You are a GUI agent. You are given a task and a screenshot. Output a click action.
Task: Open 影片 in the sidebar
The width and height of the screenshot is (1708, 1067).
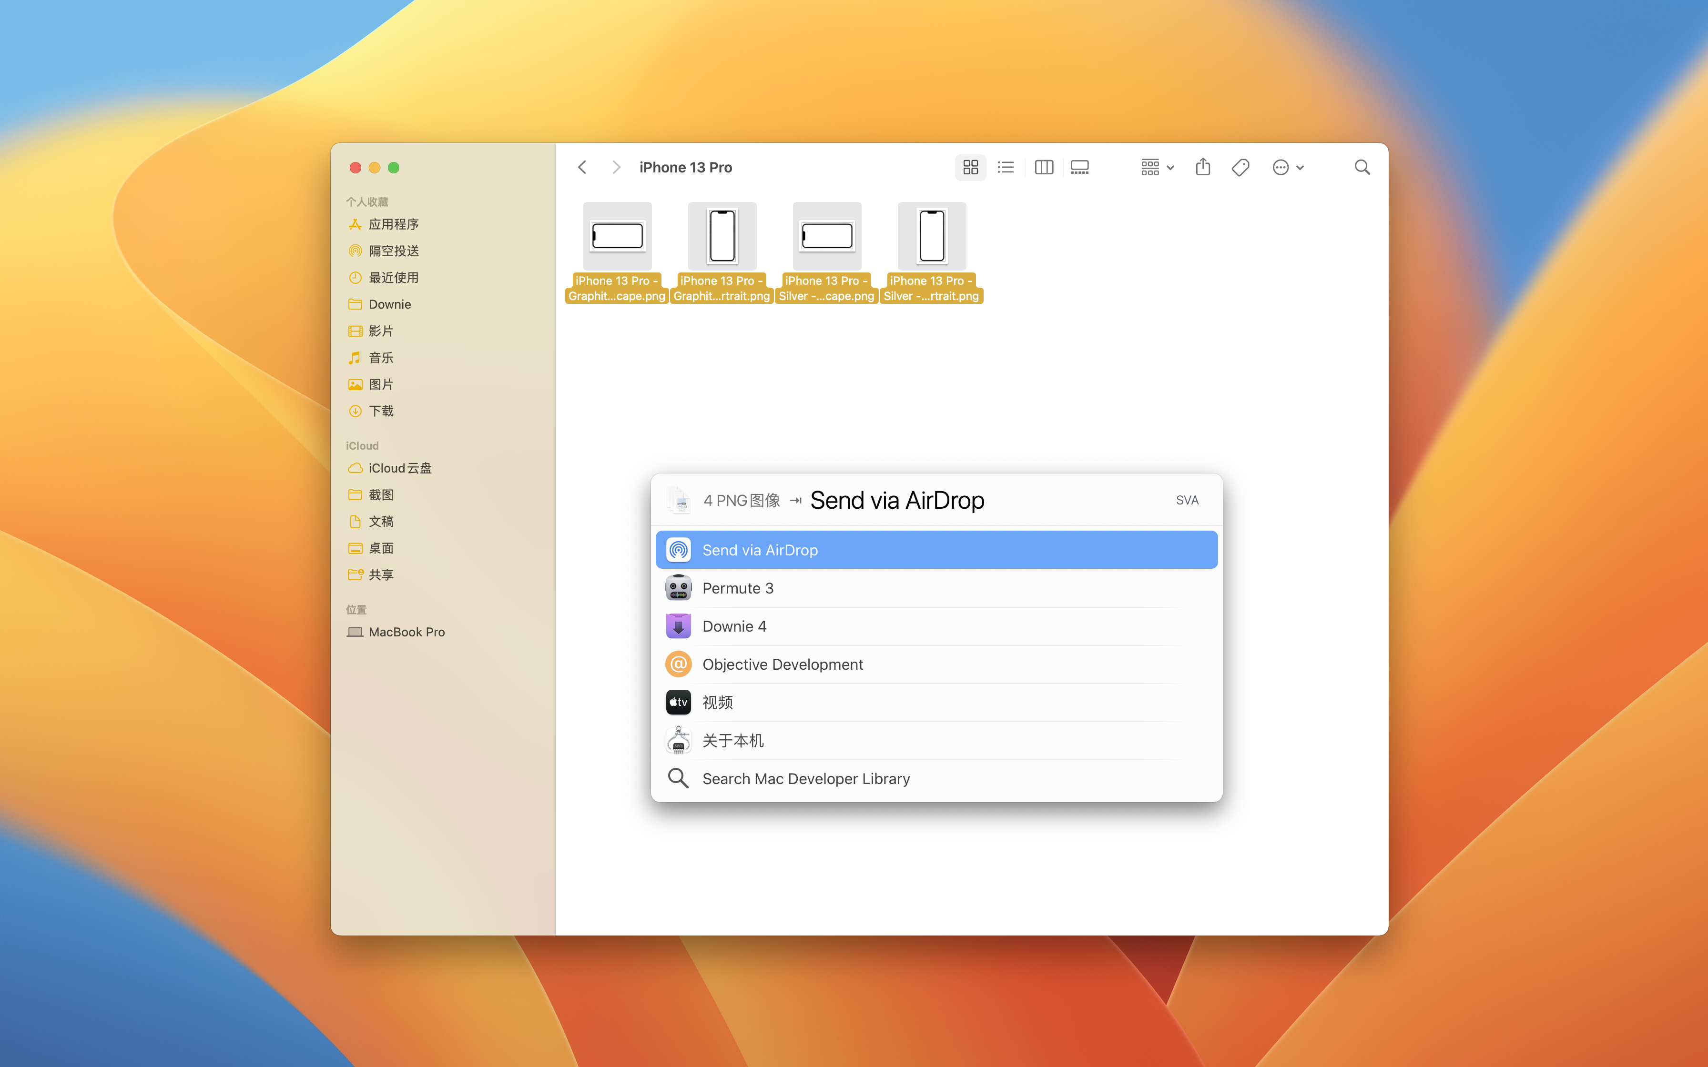[x=443, y=331]
